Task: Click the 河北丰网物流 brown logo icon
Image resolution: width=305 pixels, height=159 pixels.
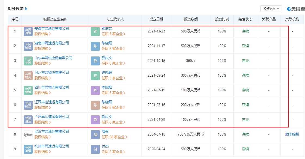Action: (28, 76)
